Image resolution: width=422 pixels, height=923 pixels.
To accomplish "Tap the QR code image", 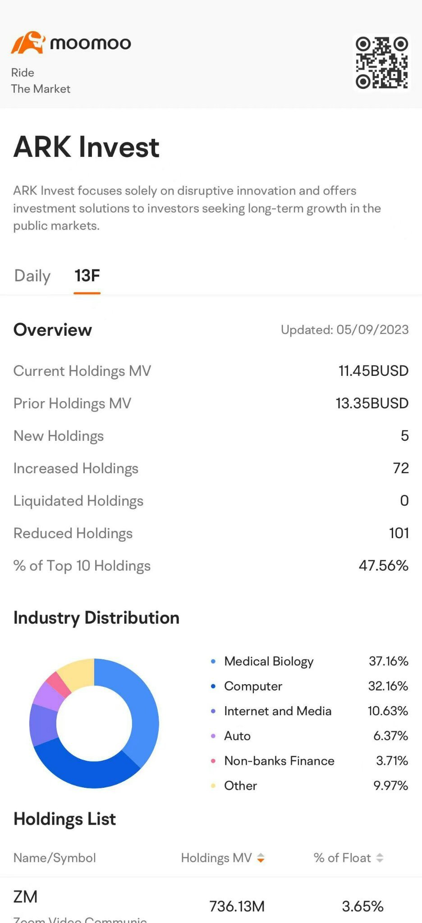I will (x=381, y=63).
